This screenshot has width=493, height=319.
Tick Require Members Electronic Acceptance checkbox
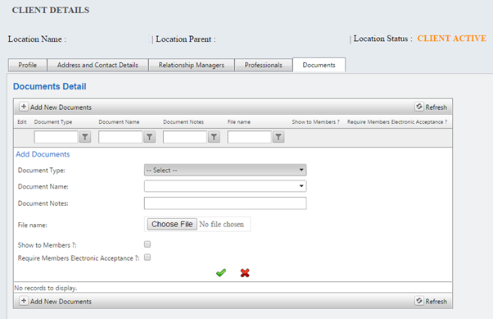[x=147, y=257]
